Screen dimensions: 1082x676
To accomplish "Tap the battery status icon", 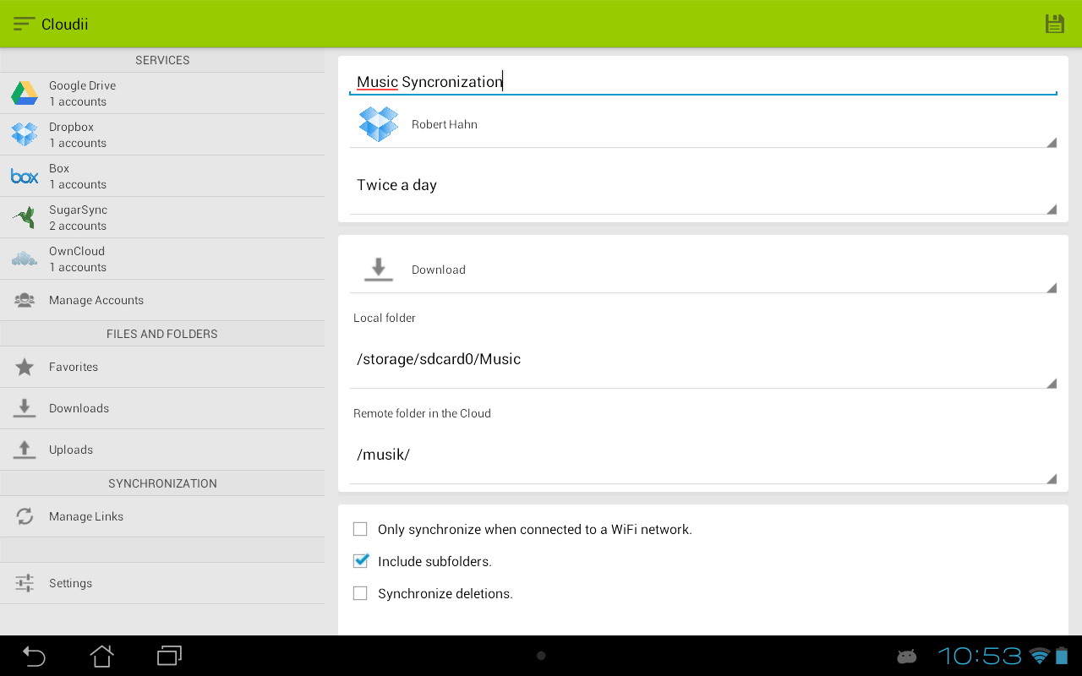I will (1061, 656).
